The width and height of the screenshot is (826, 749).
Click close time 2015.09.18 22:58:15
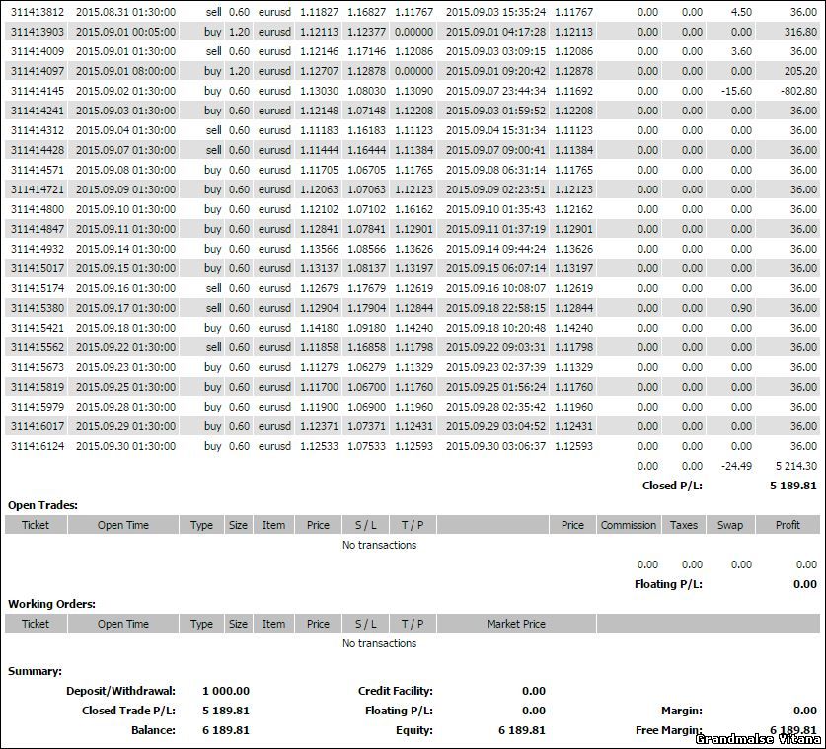pyautogui.click(x=495, y=308)
